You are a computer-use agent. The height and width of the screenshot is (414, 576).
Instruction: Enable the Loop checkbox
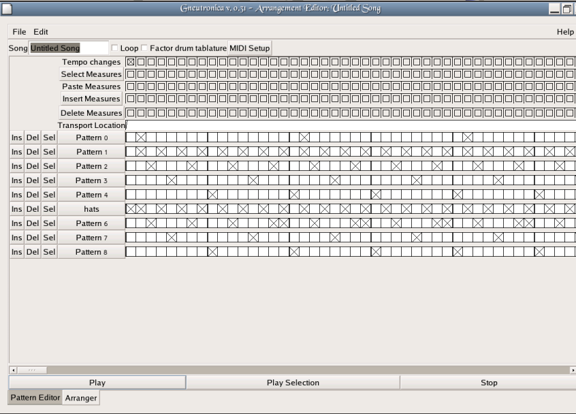(x=114, y=48)
